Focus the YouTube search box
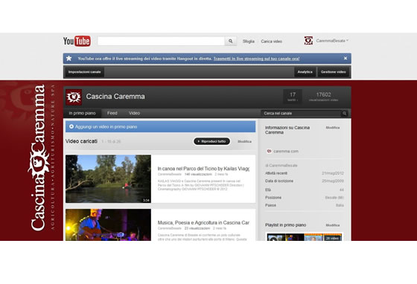Viewport: 417px width, 284px height. 161,41
